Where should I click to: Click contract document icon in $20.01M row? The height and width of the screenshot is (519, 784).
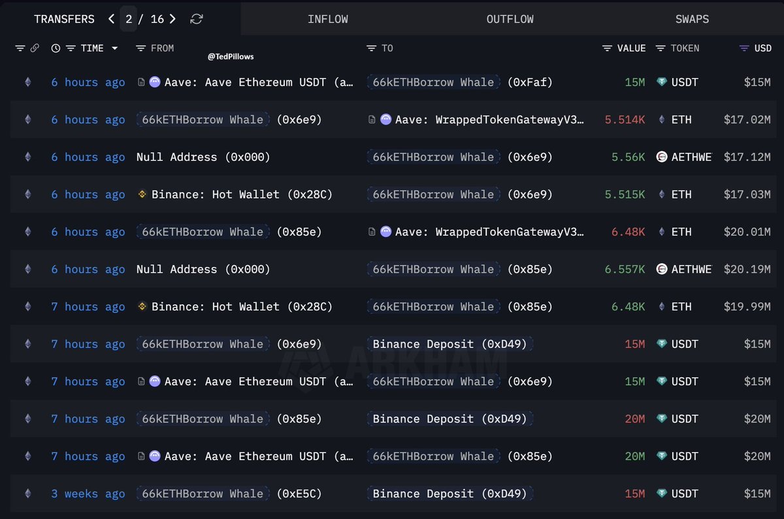pyautogui.click(x=372, y=232)
